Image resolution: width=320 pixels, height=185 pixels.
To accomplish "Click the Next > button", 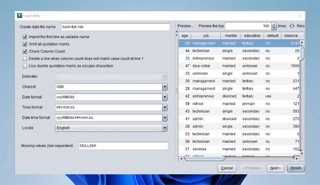I will 276,168.
